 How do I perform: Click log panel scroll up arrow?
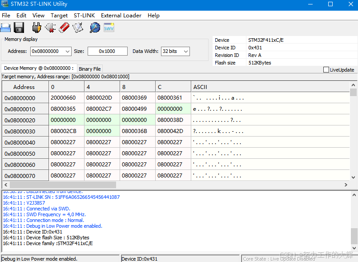coord(354,195)
